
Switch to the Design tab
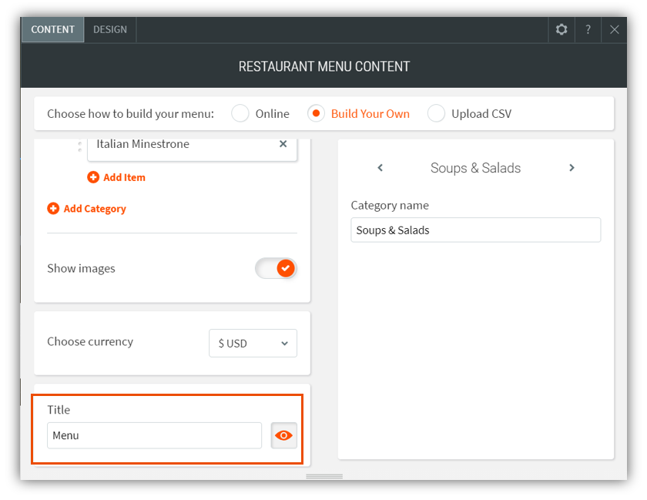110,29
